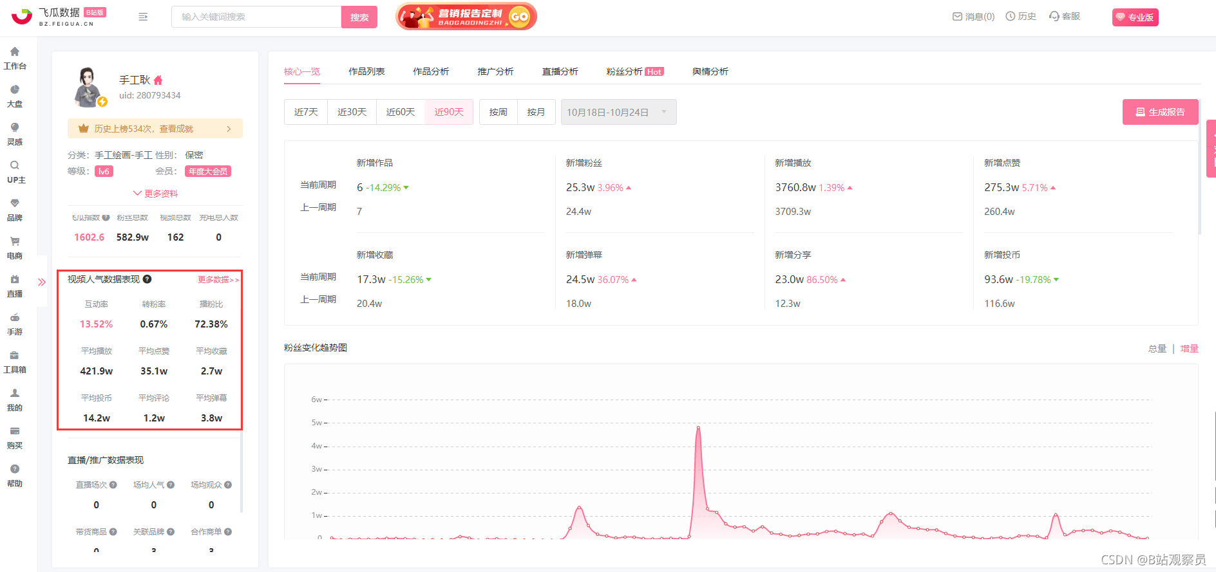Focus the 输入关键词搜索 search field
The image size is (1216, 572).
[x=256, y=17]
